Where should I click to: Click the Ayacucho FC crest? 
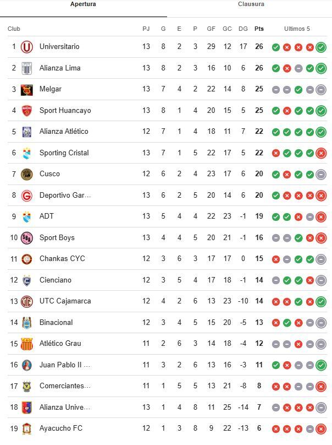[x=26, y=429]
